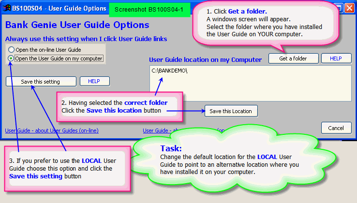This screenshot has height=203, width=357.
Task: Click the Bank Genie User Guide Options heading
Action: click(x=77, y=25)
